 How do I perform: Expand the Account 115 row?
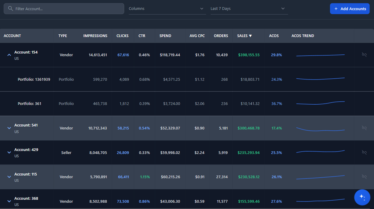pyautogui.click(x=9, y=177)
